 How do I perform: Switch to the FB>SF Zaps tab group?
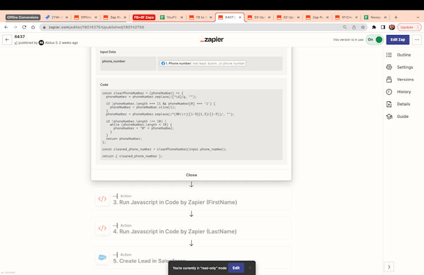(144, 17)
